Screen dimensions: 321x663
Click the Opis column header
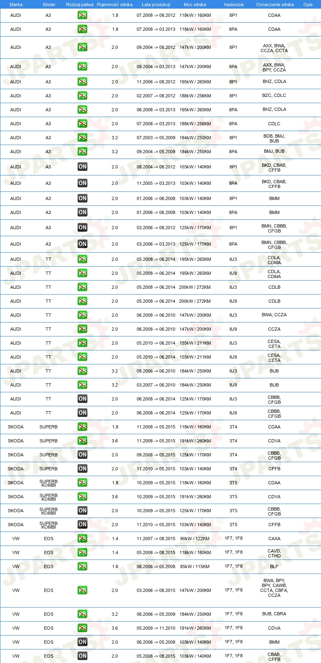[308, 5]
